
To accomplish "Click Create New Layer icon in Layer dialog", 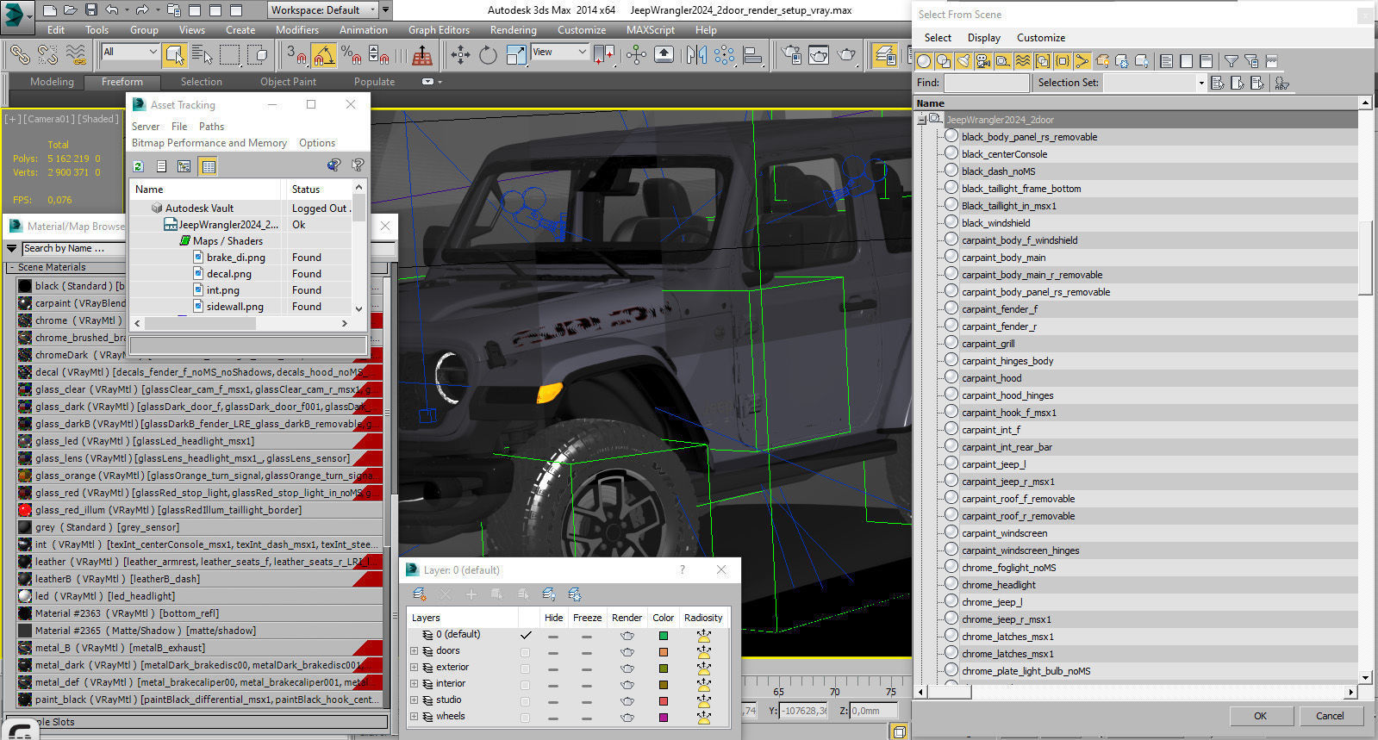I will point(419,594).
